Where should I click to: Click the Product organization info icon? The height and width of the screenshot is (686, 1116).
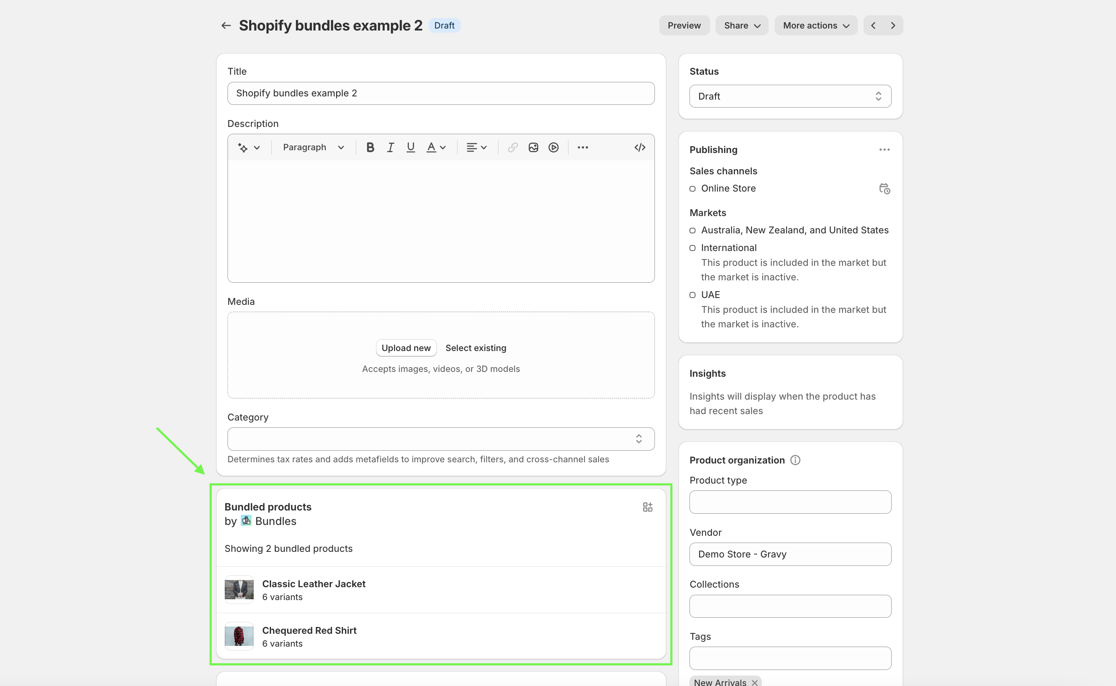click(x=795, y=460)
